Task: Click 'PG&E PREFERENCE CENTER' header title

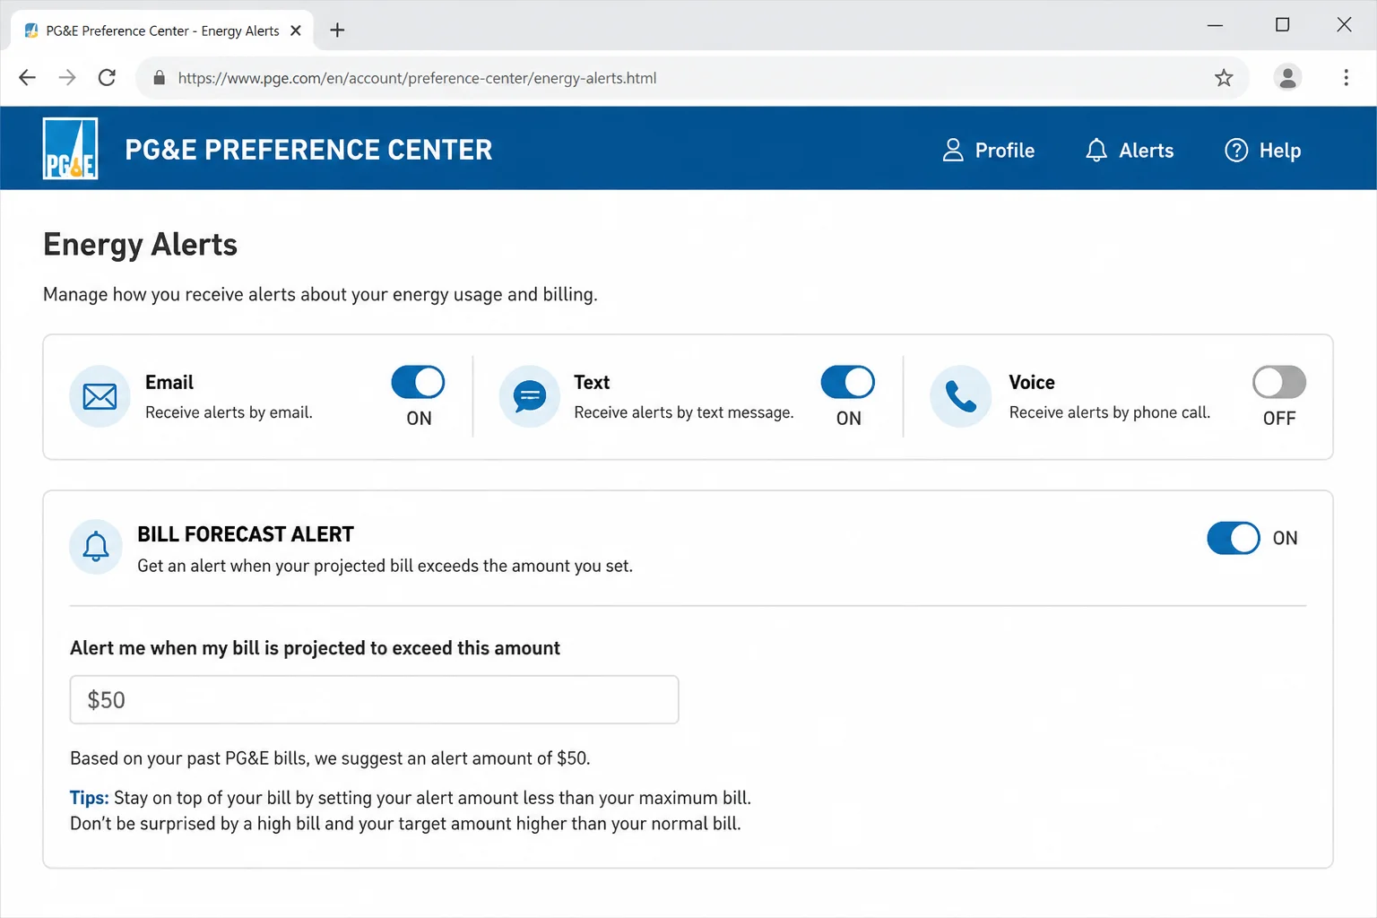Action: coord(308,150)
